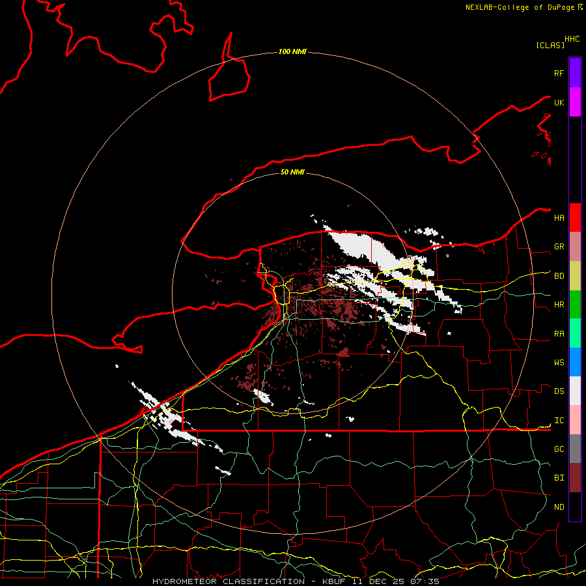Click the DS white legend swatch
Image resolution: width=586 pixels, height=586 pixels.
pos(575,391)
